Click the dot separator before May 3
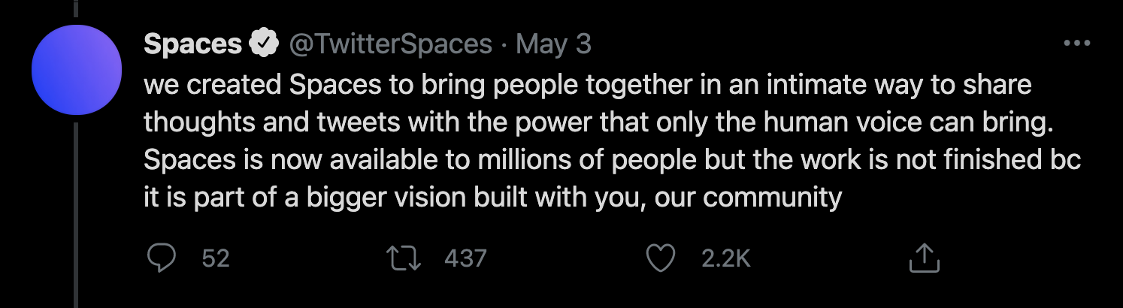This screenshot has width=1123, height=308. [x=504, y=46]
